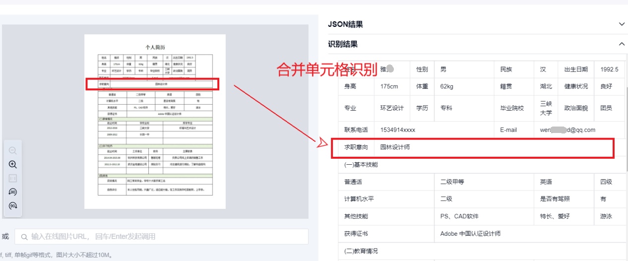Select the 政治面貌 label cell
Image resolution: width=628 pixels, height=261 pixels.
(x=576, y=108)
